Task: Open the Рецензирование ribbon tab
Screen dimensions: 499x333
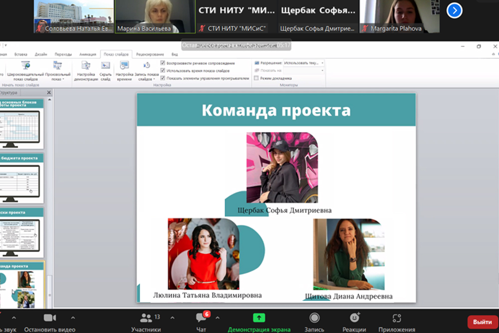Action: pos(150,54)
